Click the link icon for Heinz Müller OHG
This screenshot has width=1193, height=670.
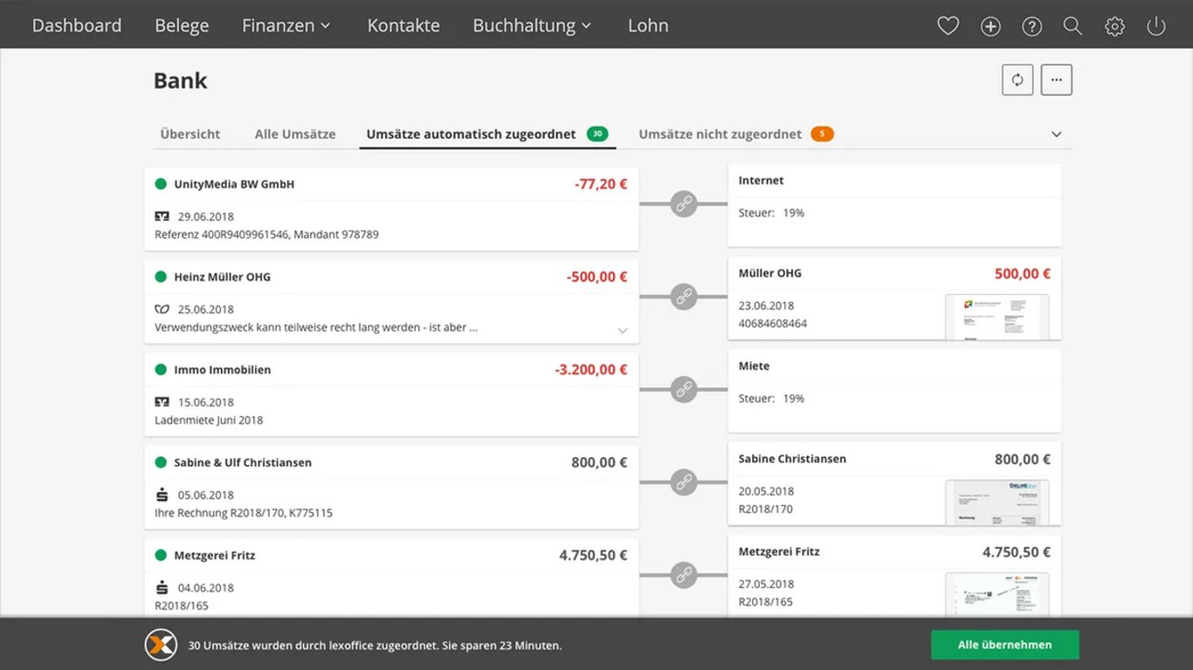[x=684, y=297]
